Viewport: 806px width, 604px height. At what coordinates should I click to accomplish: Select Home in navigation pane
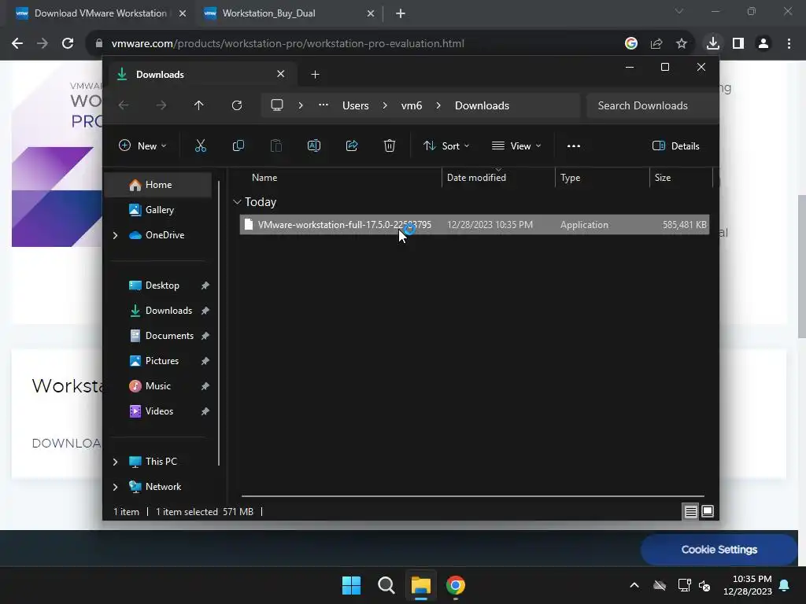(x=158, y=185)
